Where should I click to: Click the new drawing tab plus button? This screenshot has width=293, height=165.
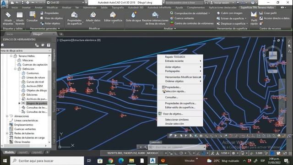click(x=61, y=34)
